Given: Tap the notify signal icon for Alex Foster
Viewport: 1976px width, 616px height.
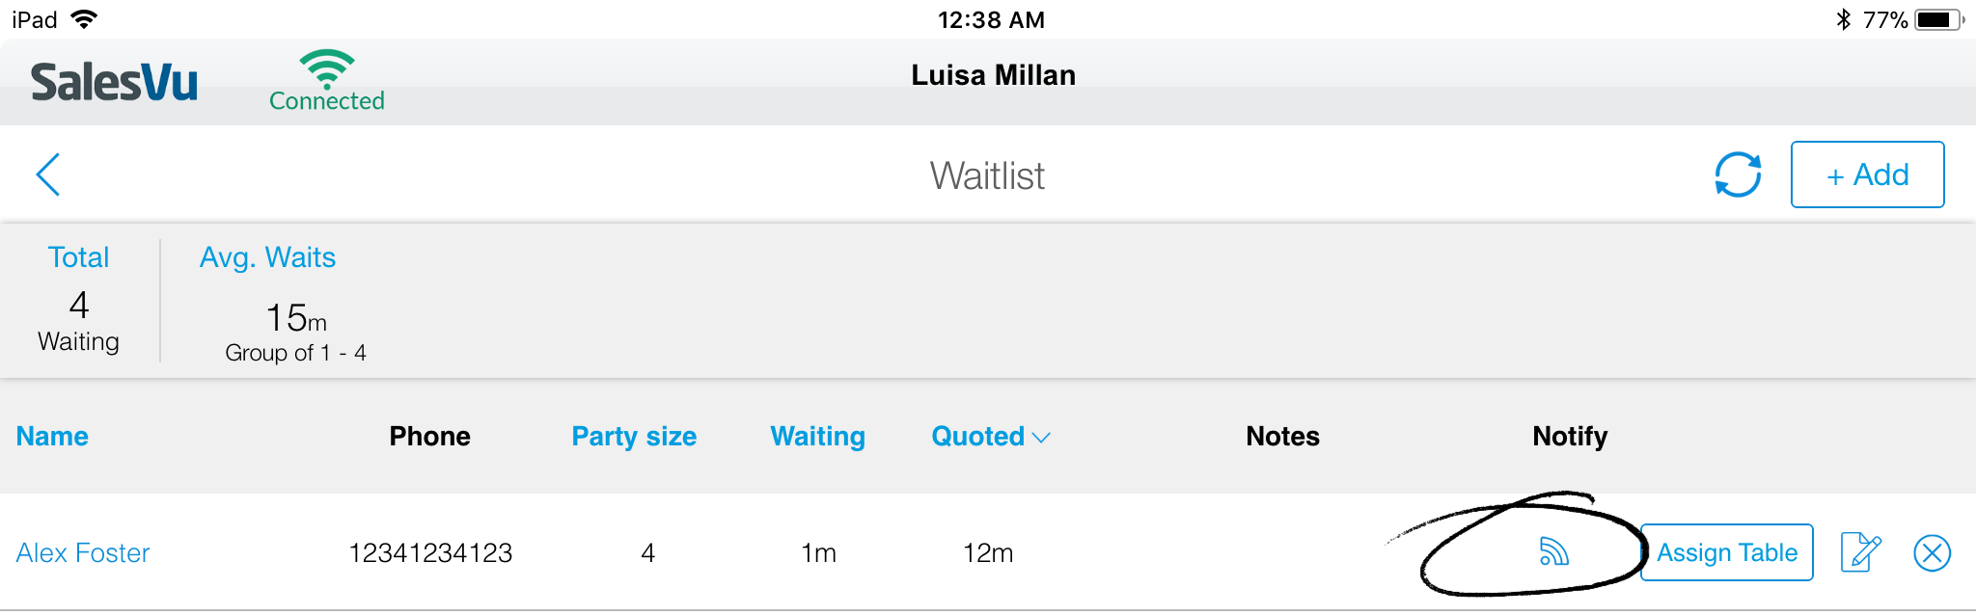Looking at the screenshot, I should pyautogui.click(x=1553, y=551).
